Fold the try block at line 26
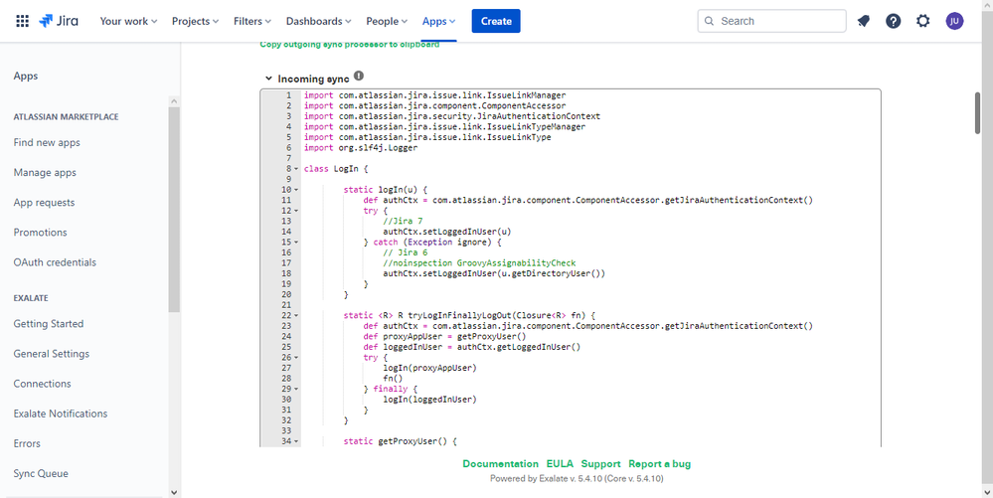Screen dimensions: 993x498 coord(296,357)
